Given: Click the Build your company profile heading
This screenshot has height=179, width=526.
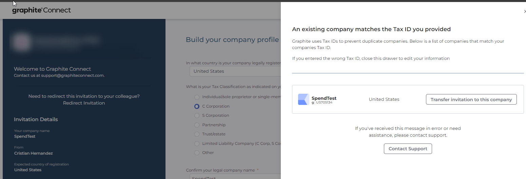Looking at the screenshot, I should (x=232, y=40).
